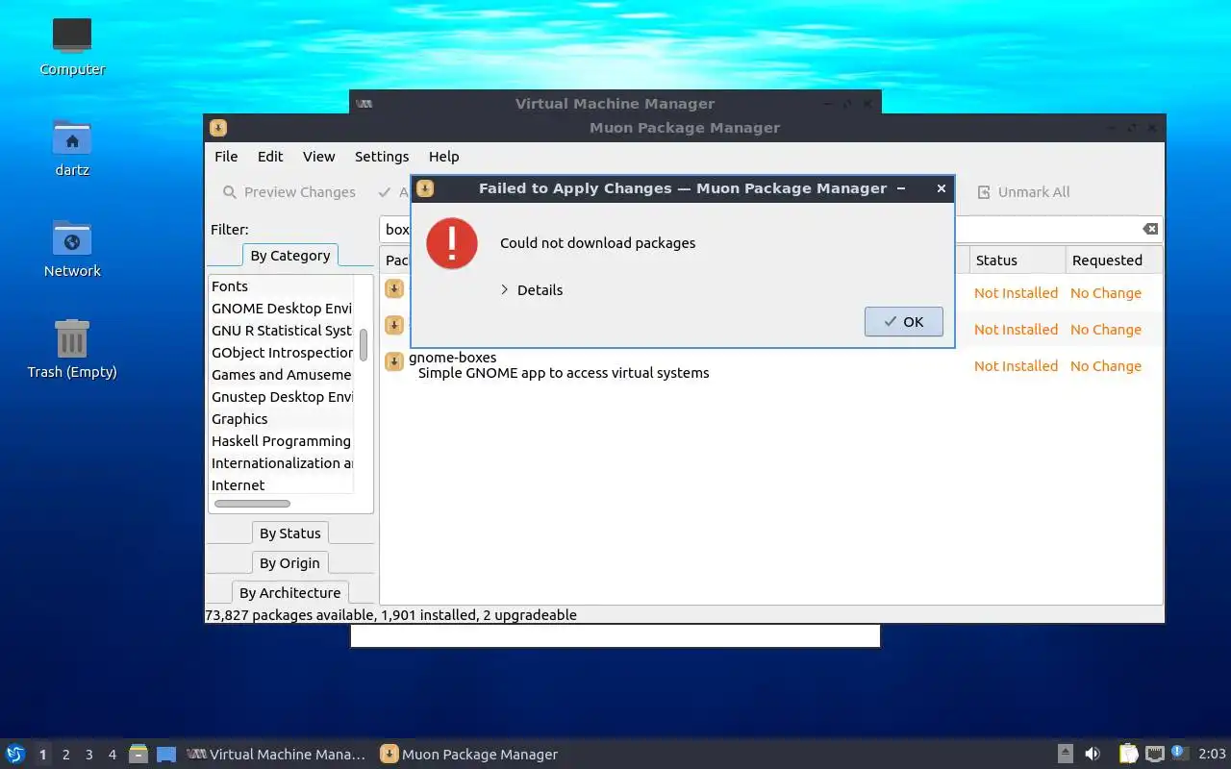
Task: Click the gnome-boxes package icon
Action: pyautogui.click(x=394, y=361)
